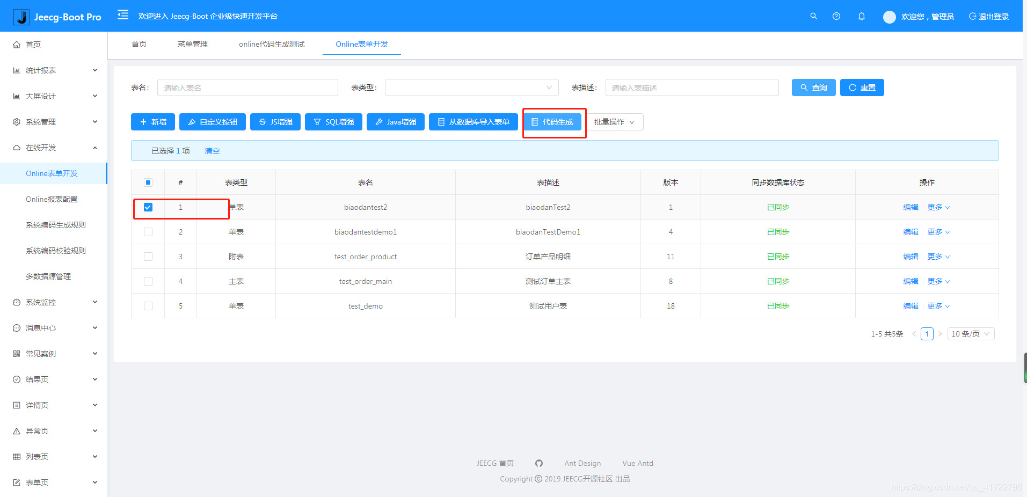The height and width of the screenshot is (497, 1027).
Task: Click the 代码生成 button
Action: tap(552, 122)
